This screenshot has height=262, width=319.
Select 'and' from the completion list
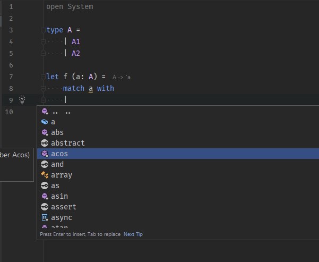pos(57,164)
